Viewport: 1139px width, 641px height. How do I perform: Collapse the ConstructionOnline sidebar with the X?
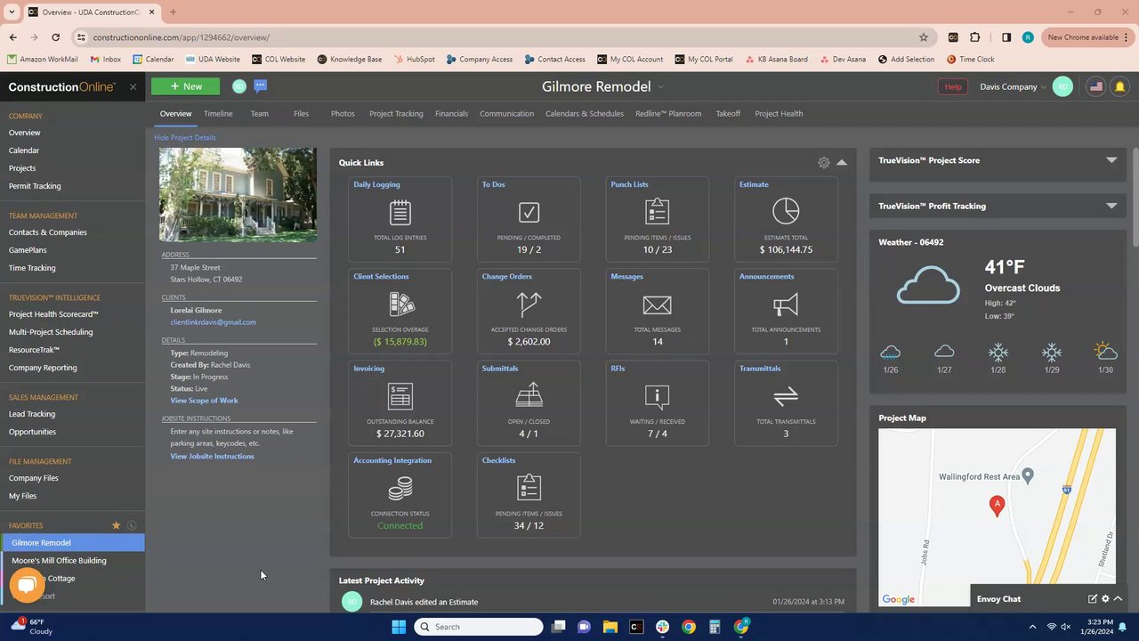133,87
